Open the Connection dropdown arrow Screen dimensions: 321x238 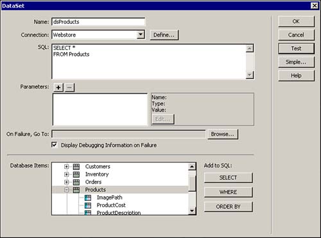[141, 35]
